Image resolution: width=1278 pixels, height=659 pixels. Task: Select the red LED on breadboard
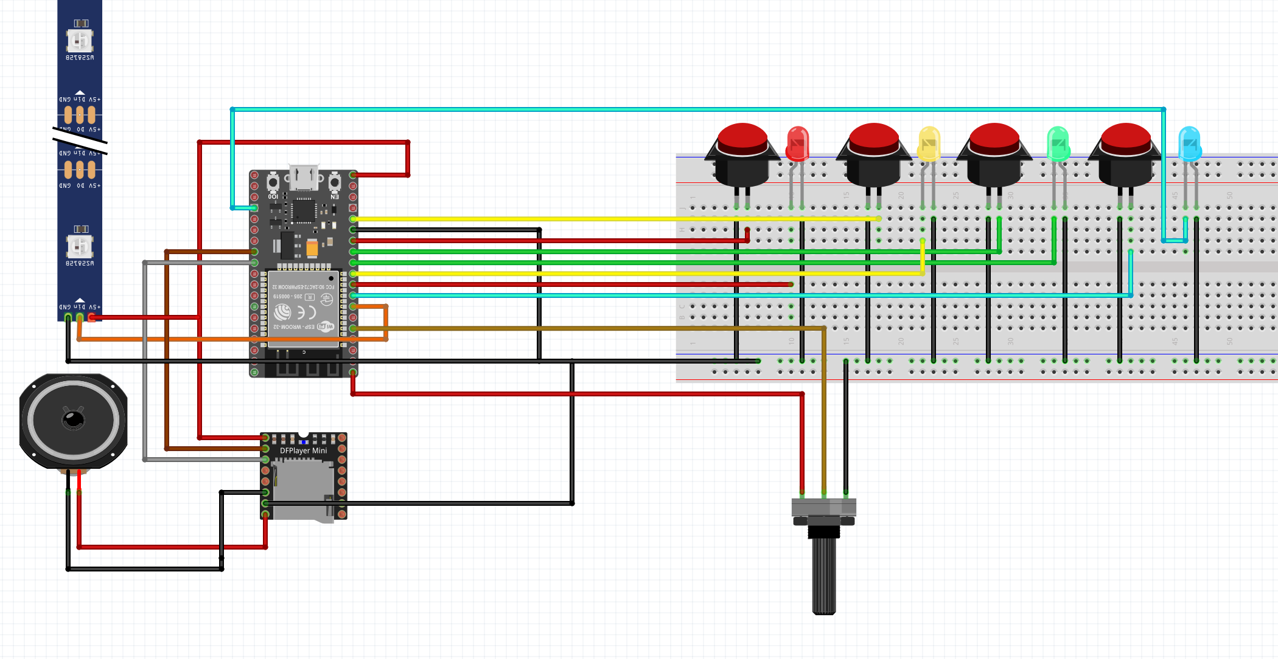coord(797,143)
